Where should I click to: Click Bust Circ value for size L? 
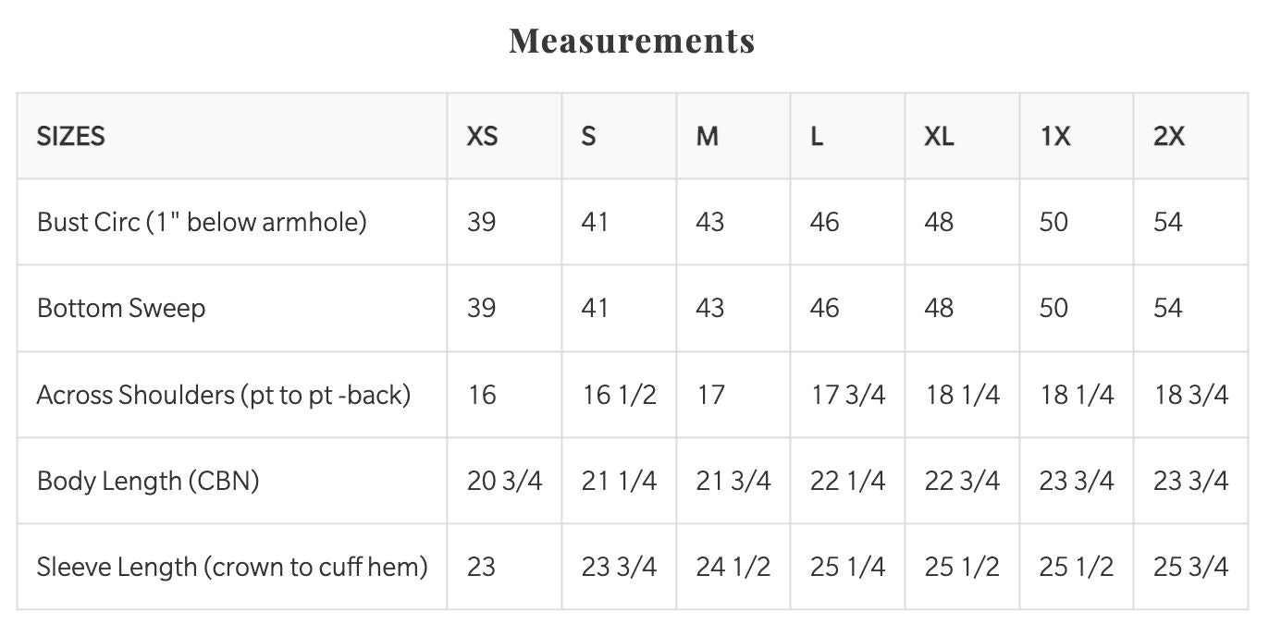[824, 222]
